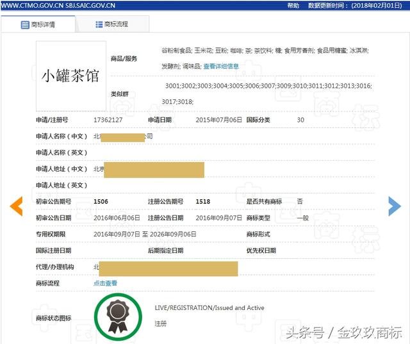The image size is (410, 344).
Task: Click the 是否共有商标 label
Action: (x=264, y=202)
